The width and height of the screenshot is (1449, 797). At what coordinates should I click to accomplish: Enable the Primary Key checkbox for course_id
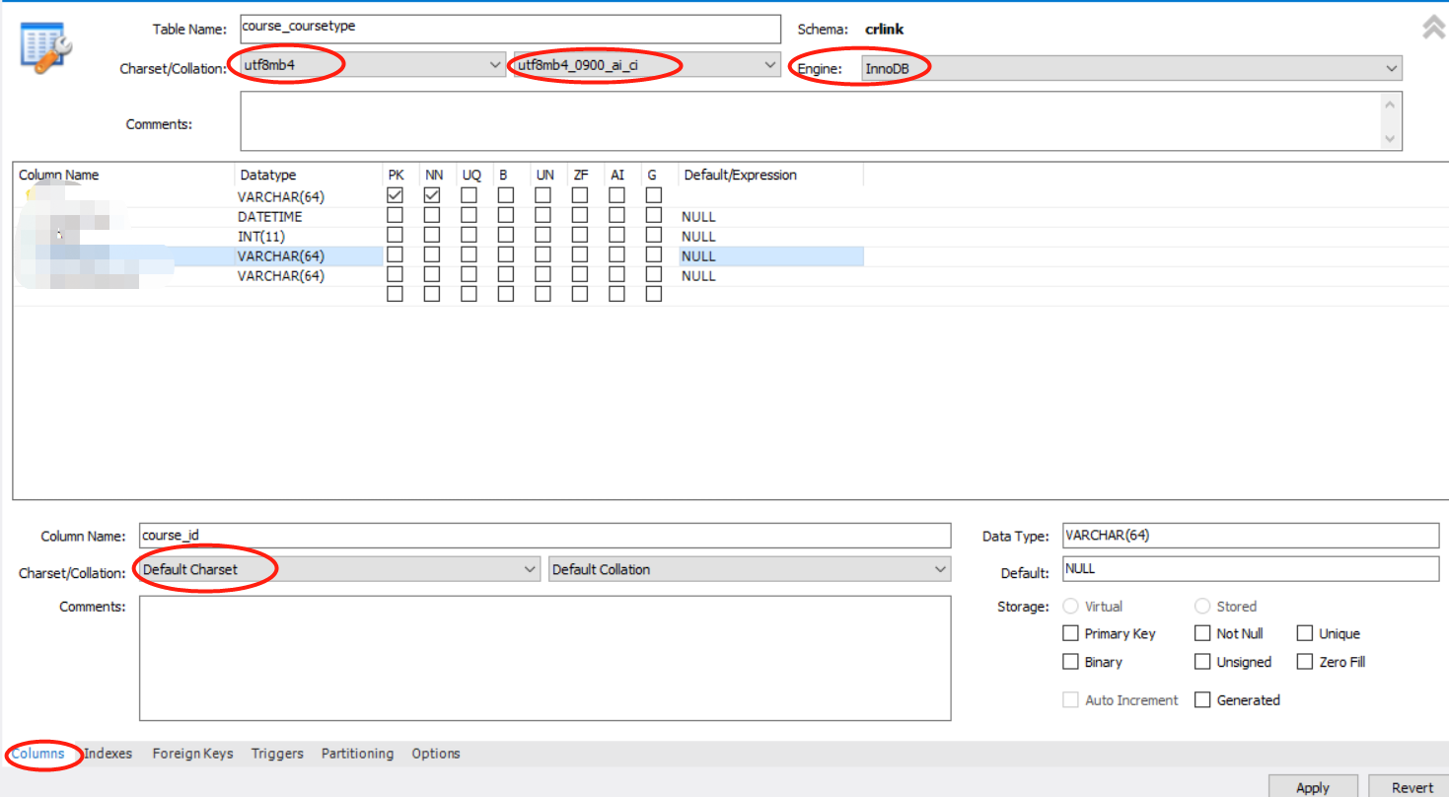click(x=1070, y=633)
